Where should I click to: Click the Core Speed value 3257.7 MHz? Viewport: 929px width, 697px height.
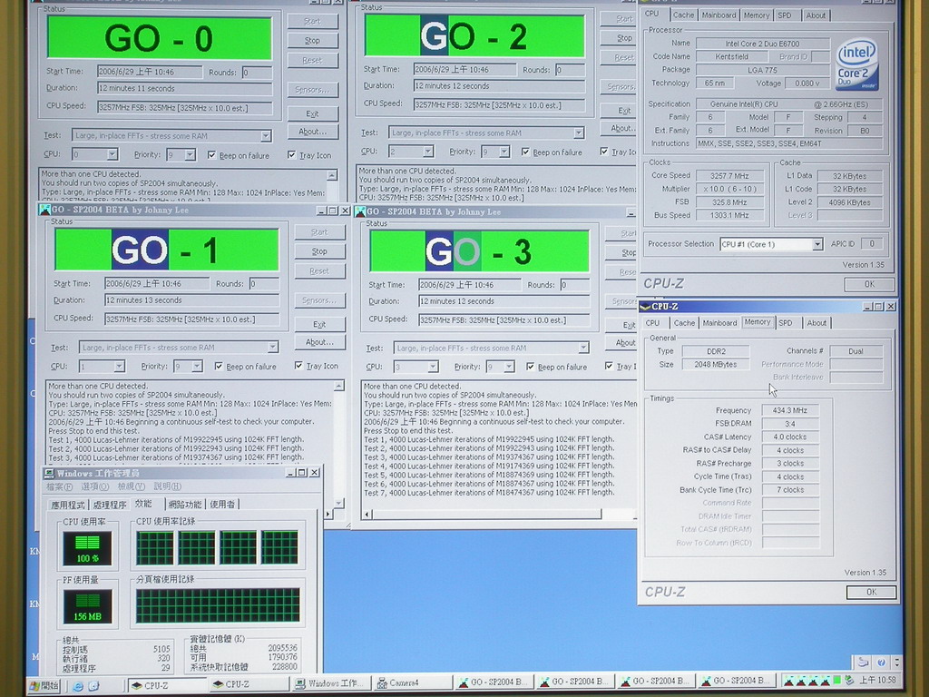(729, 176)
